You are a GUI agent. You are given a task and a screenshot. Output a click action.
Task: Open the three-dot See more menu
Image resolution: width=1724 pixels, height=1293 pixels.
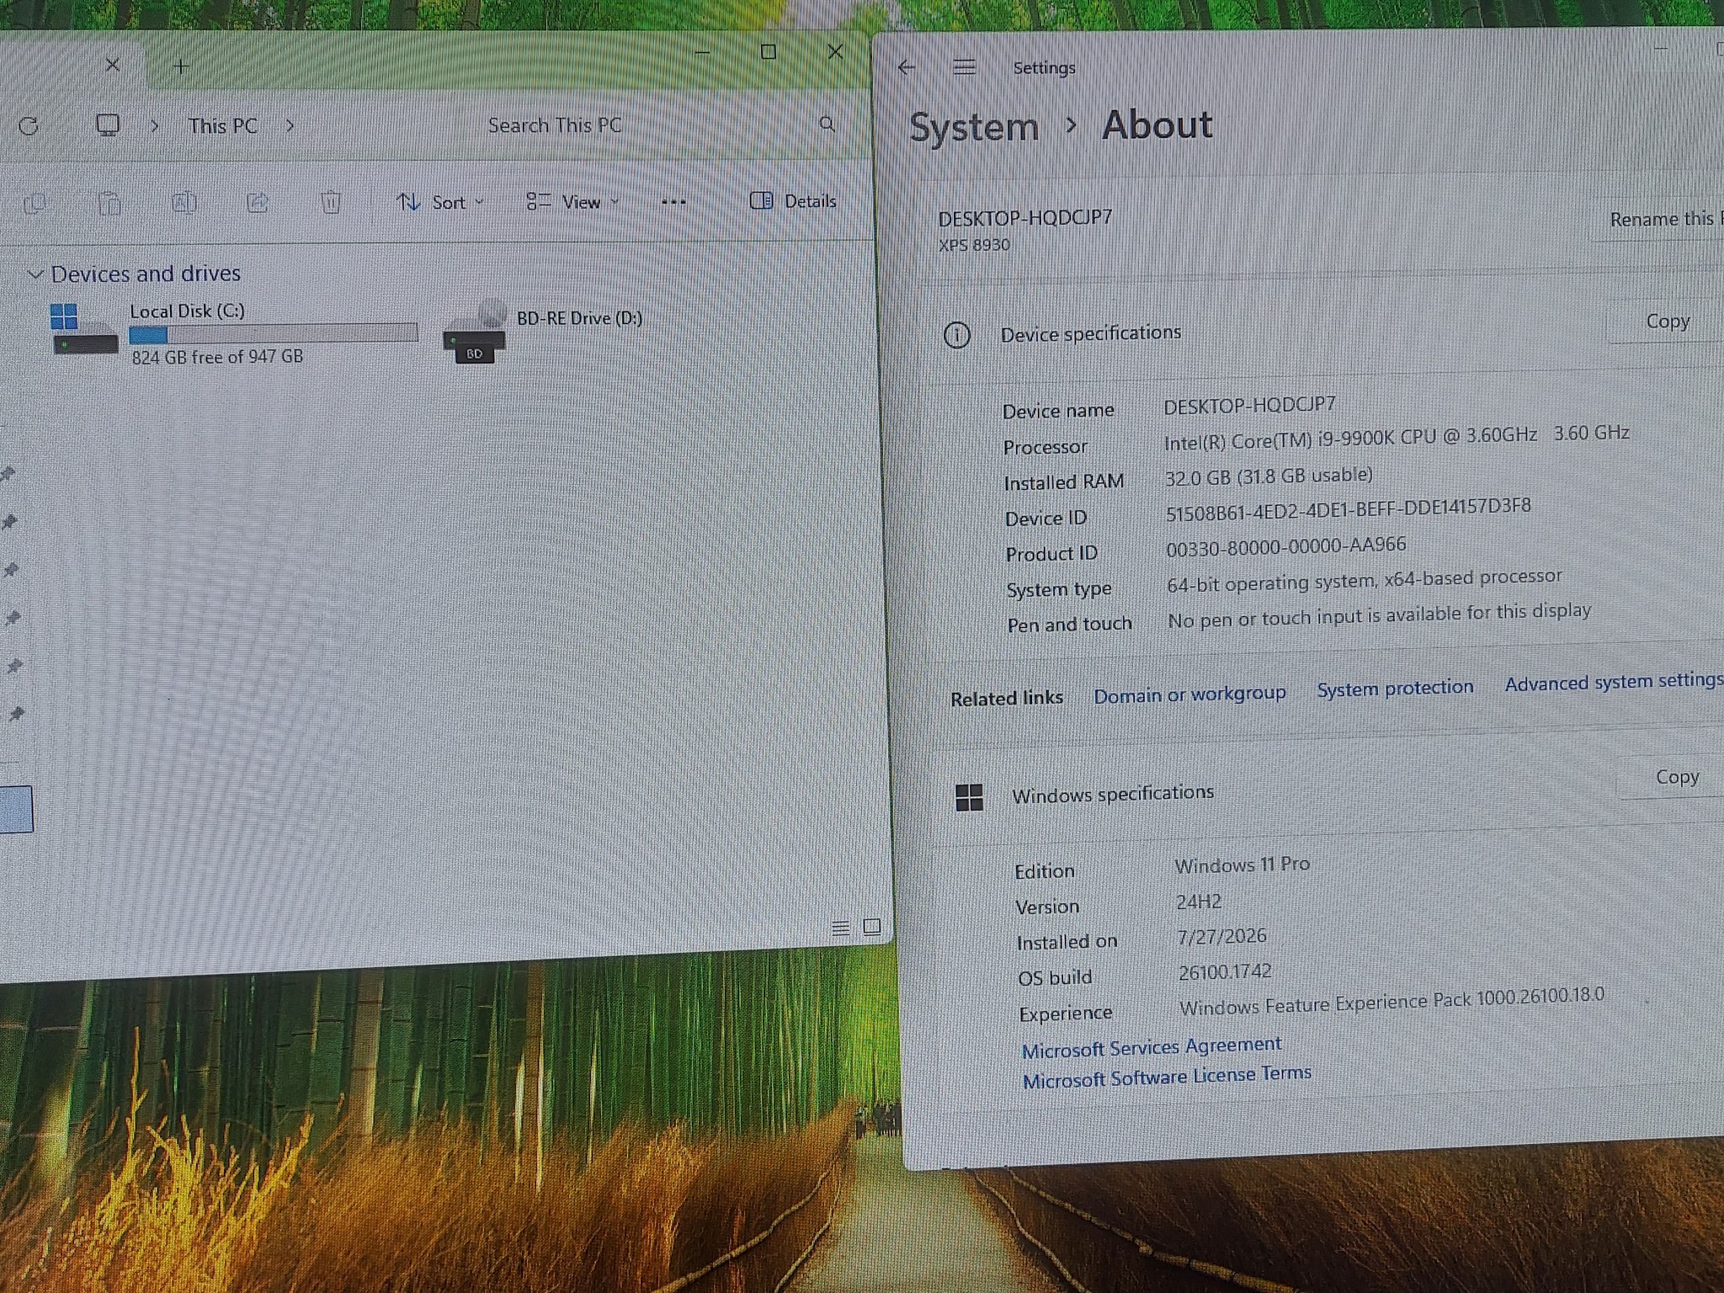coord(673,202)
